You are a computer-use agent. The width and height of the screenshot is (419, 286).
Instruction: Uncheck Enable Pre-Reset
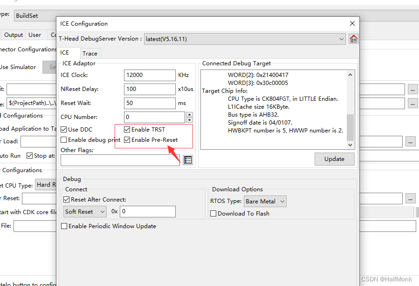tap(127, 139)
